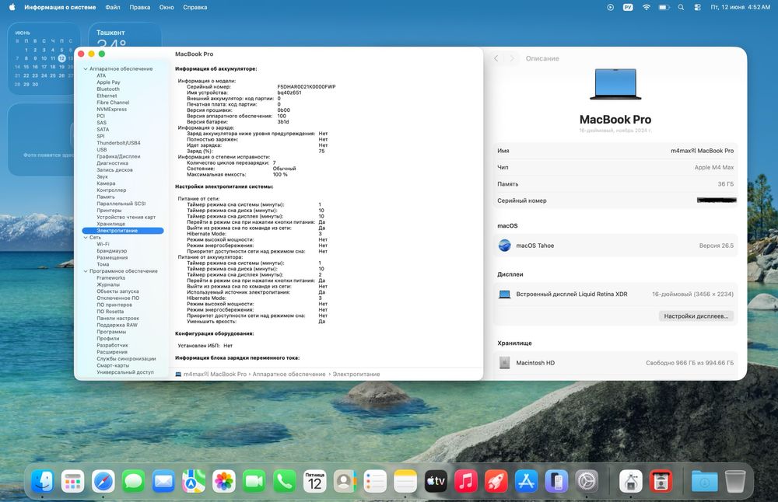Open the Правка menu
Viewport: 778px width, 502px height.
click(x=140, y=8)
